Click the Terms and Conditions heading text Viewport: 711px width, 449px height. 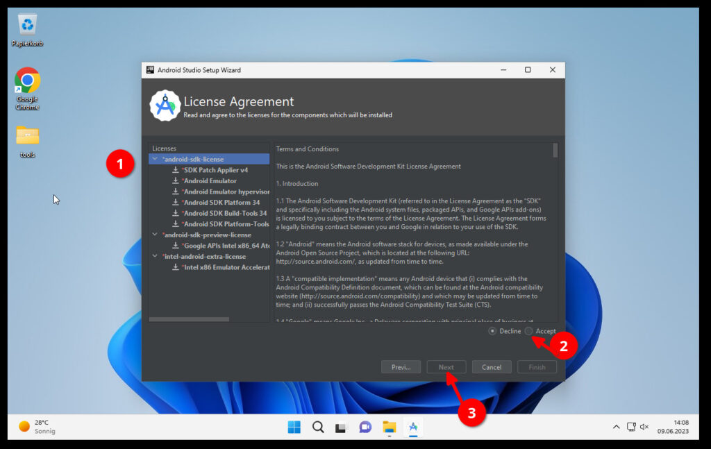tap(308, 149)
